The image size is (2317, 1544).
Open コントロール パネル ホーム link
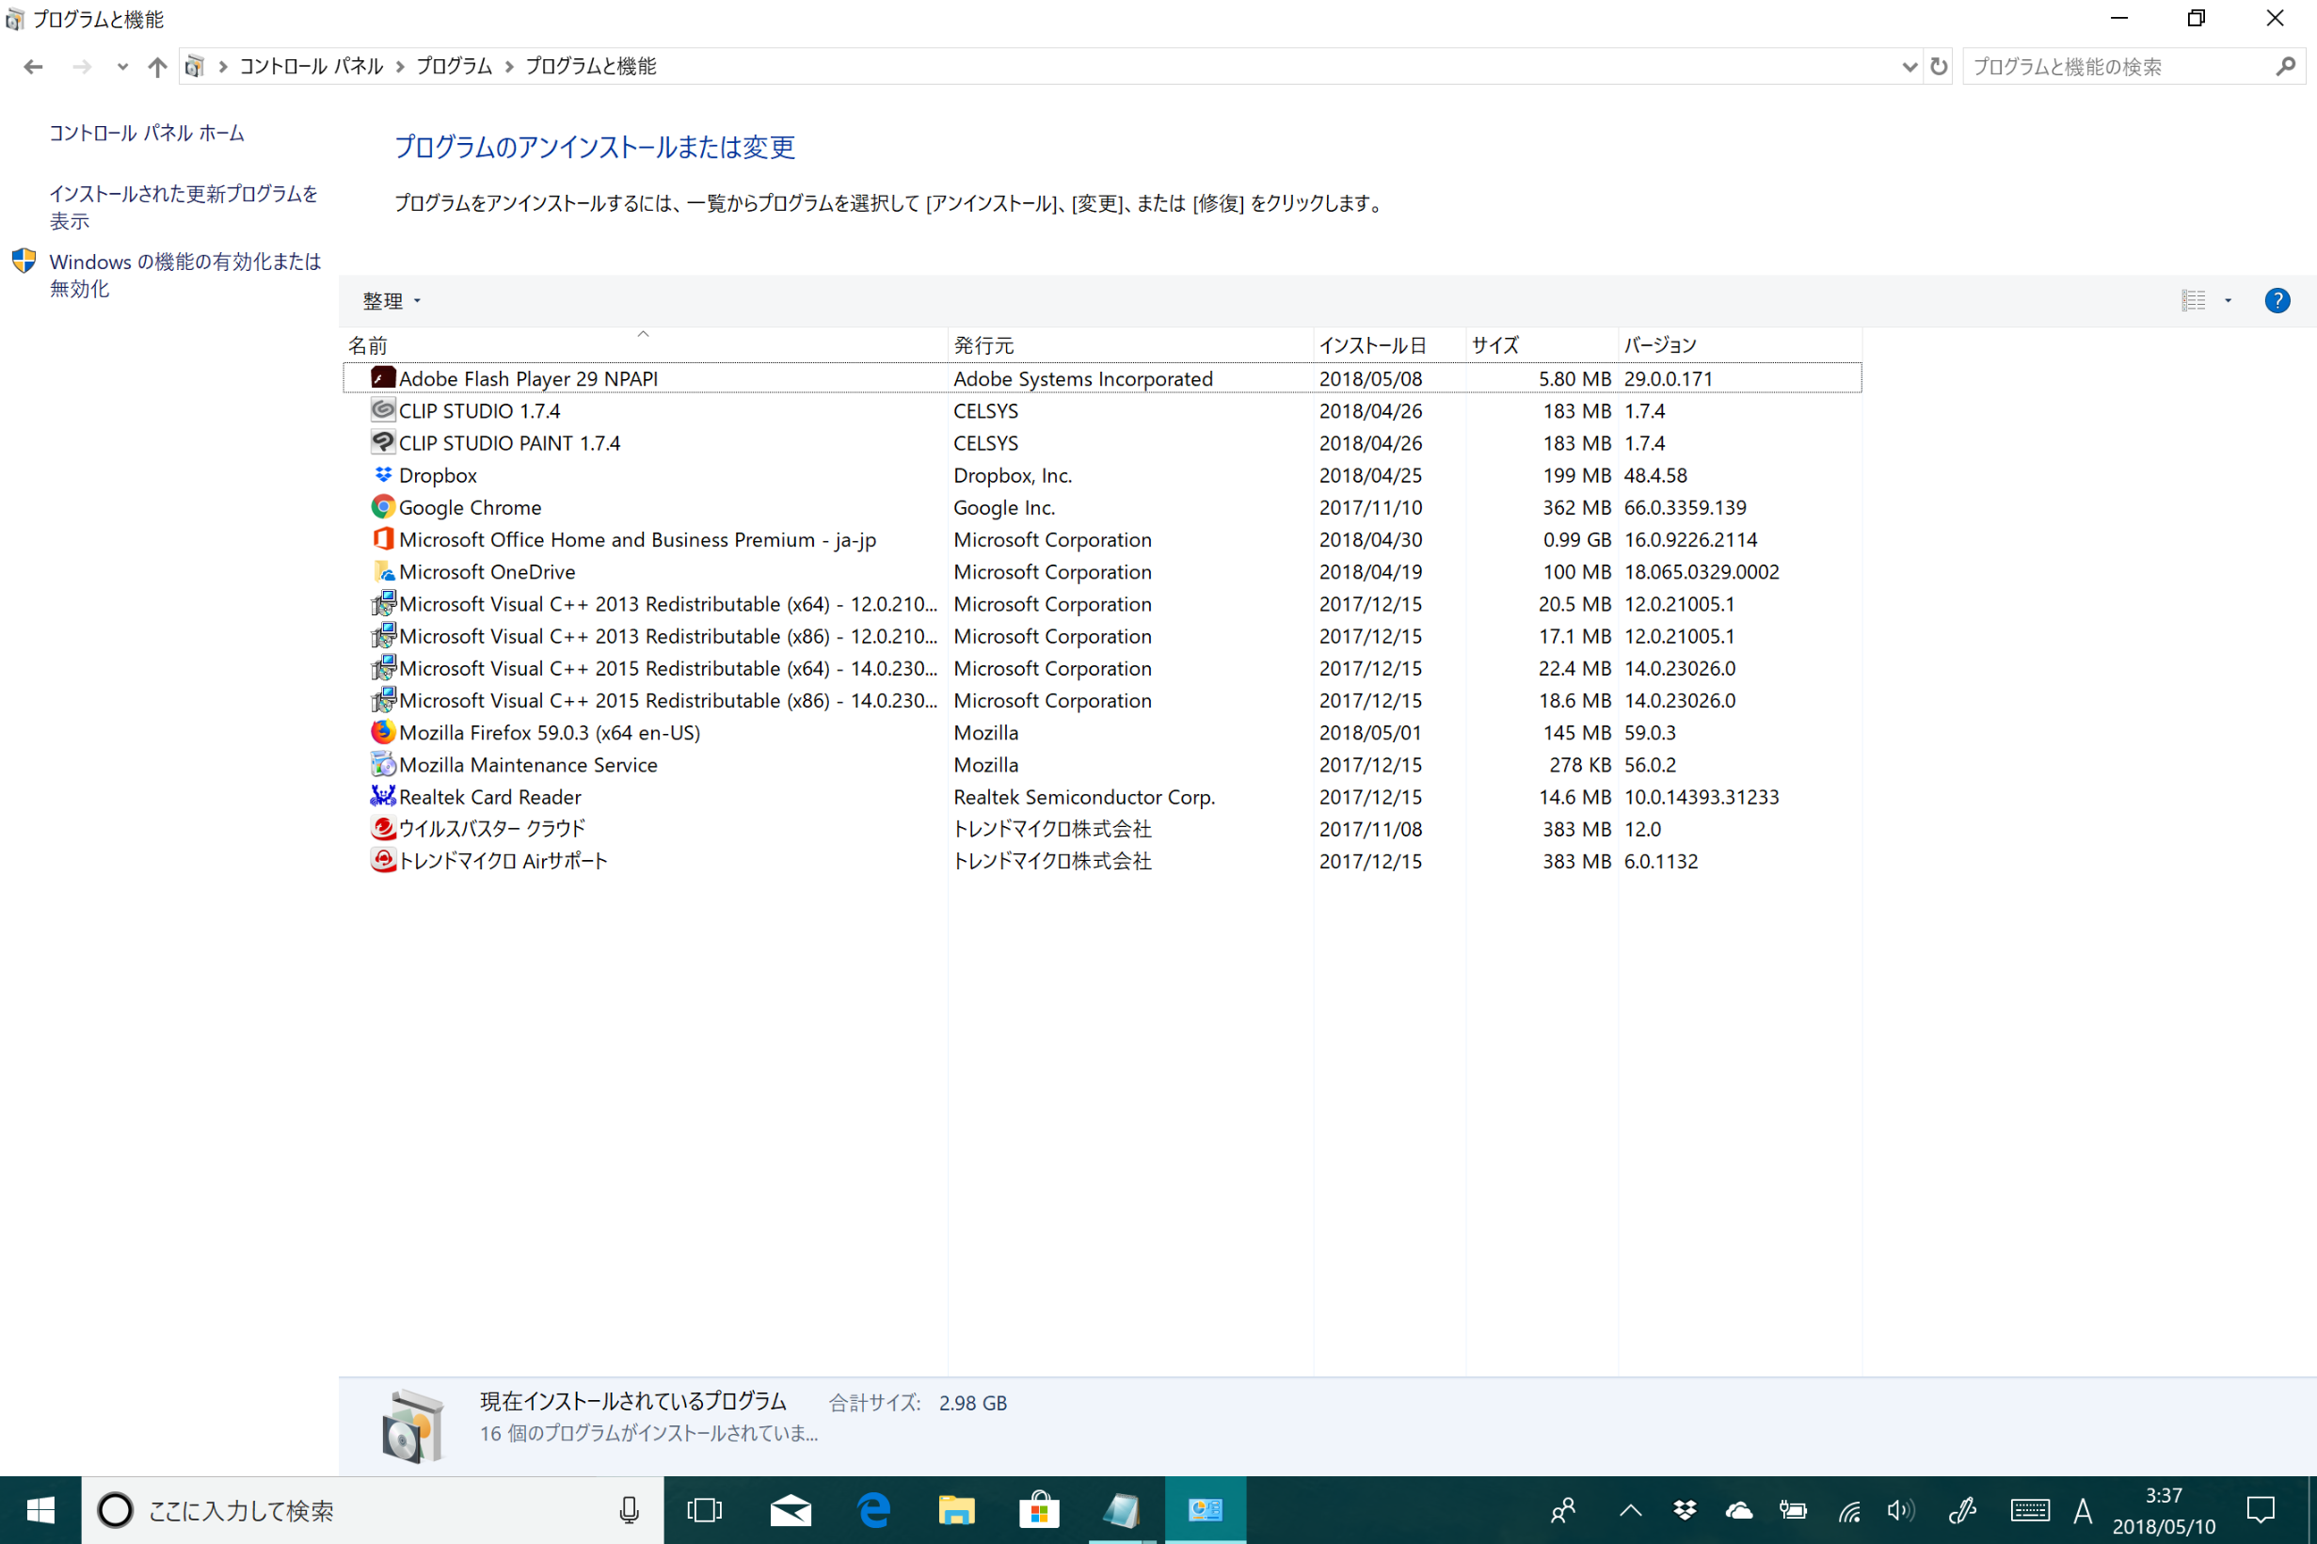[x=147, y=133]
